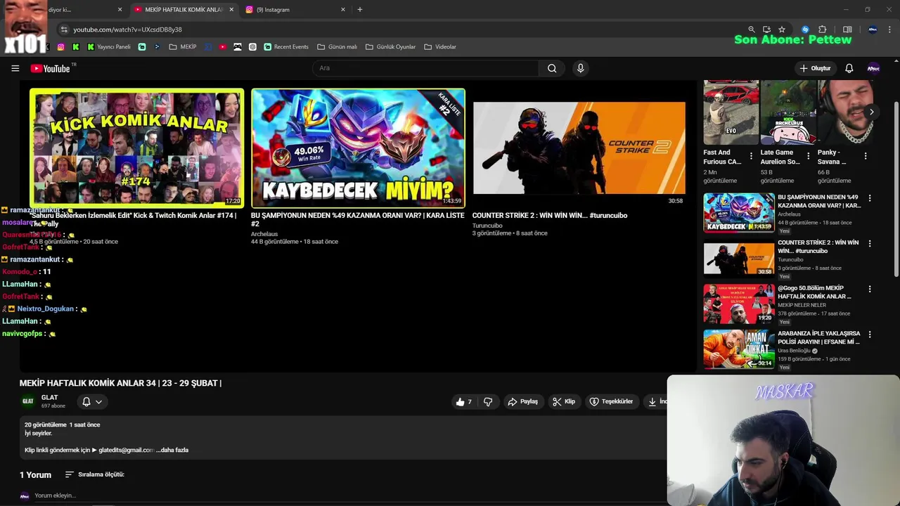The height and width of the screenshot is (506, 900).
Task: Open options for ARABANIZA İPLE sidebar video
Action: (870, 335)
